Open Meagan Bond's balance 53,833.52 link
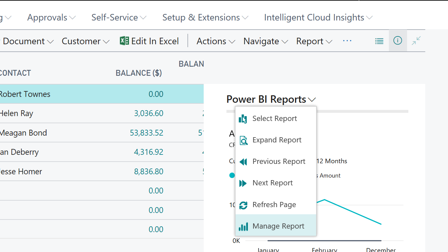 (147, 133)
